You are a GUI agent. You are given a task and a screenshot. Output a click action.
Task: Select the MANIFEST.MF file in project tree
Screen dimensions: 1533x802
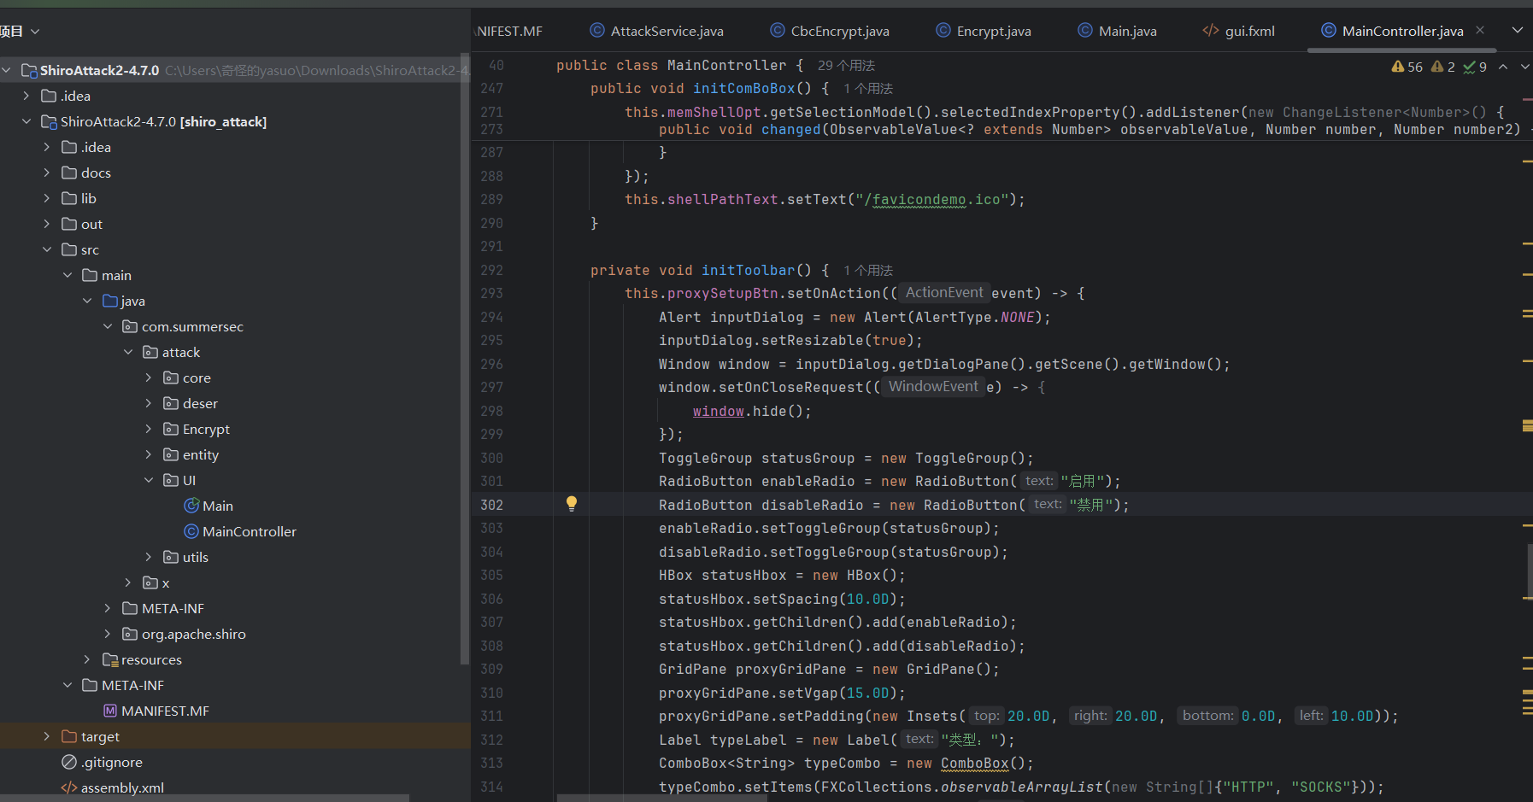[x=165, y=711]
